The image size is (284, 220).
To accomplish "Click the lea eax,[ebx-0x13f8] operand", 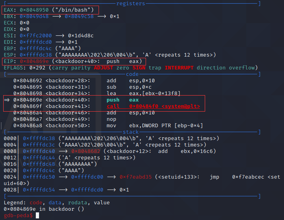I will [155, 94].
